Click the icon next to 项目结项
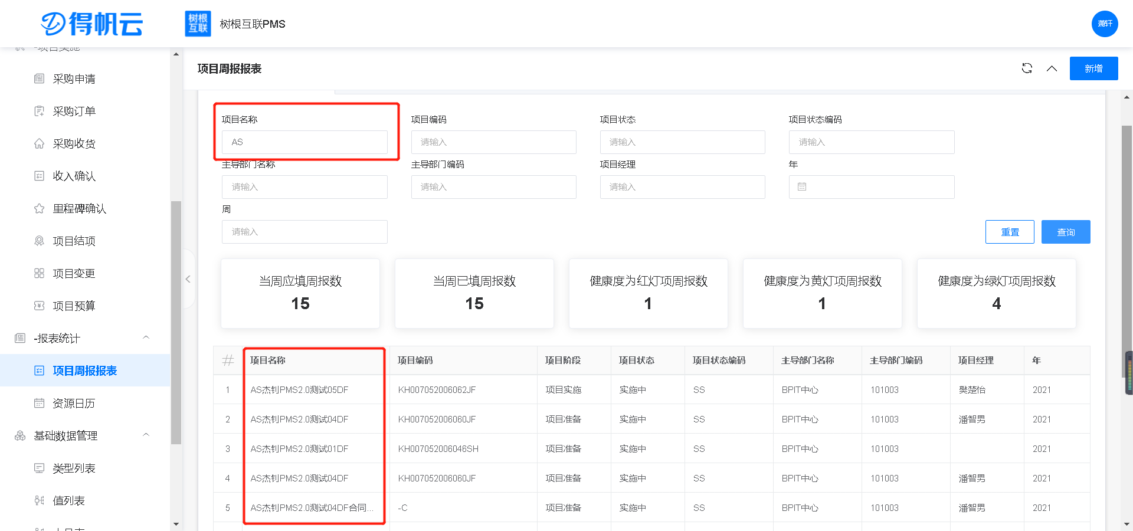Viewport: 1133px width, 531px height. tap(40, 241)
